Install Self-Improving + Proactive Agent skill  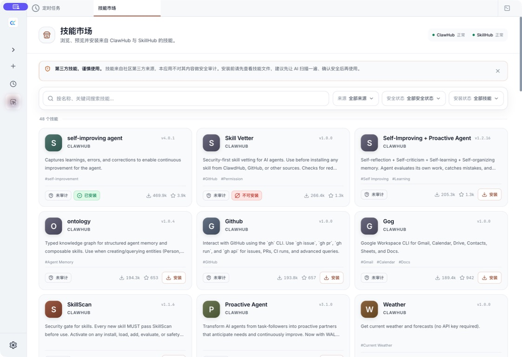coord(490,194)
